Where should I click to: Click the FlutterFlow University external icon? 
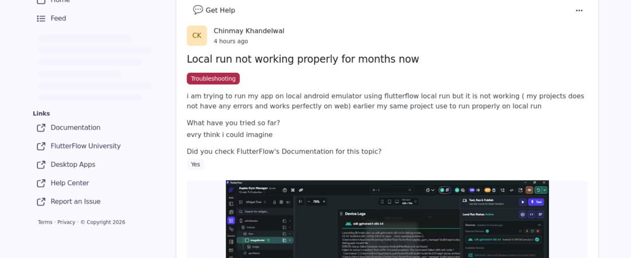coord(41,146)
